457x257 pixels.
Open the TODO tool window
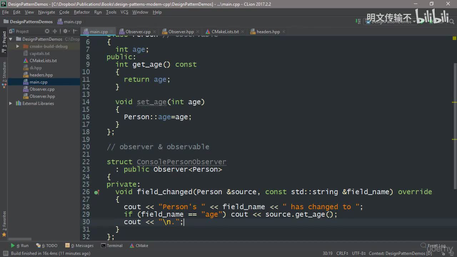pyautogui.click(x=47, y=246)
